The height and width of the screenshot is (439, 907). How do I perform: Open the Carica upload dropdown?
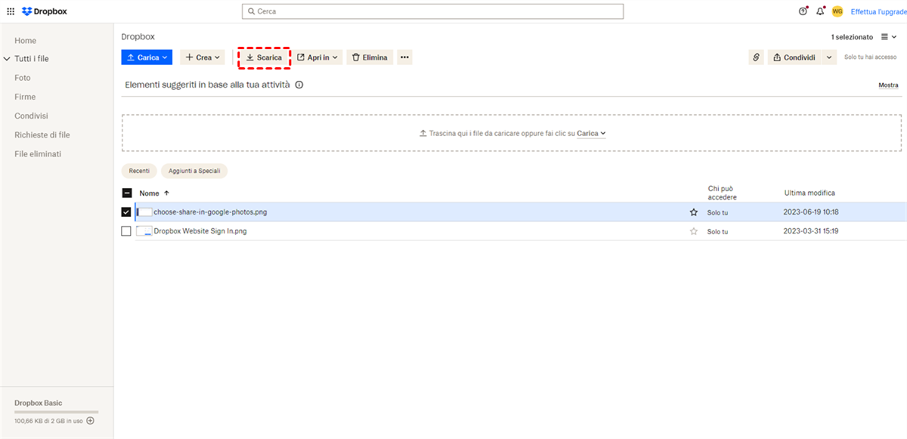click(x=147, y=57)
